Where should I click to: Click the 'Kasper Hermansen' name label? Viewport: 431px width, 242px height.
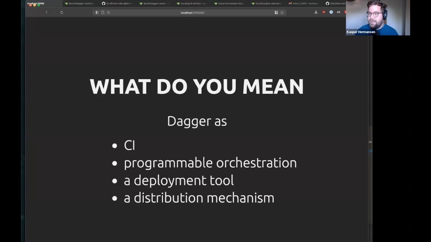[x=361, y=32]
